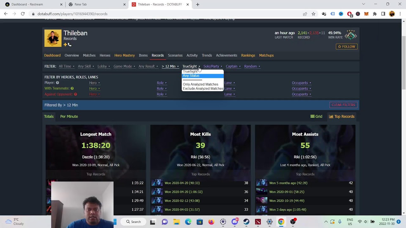406x228 pixels.
Task: Open Steam from the taskbar
Action: pyautogui.click(x=246, y=222)
